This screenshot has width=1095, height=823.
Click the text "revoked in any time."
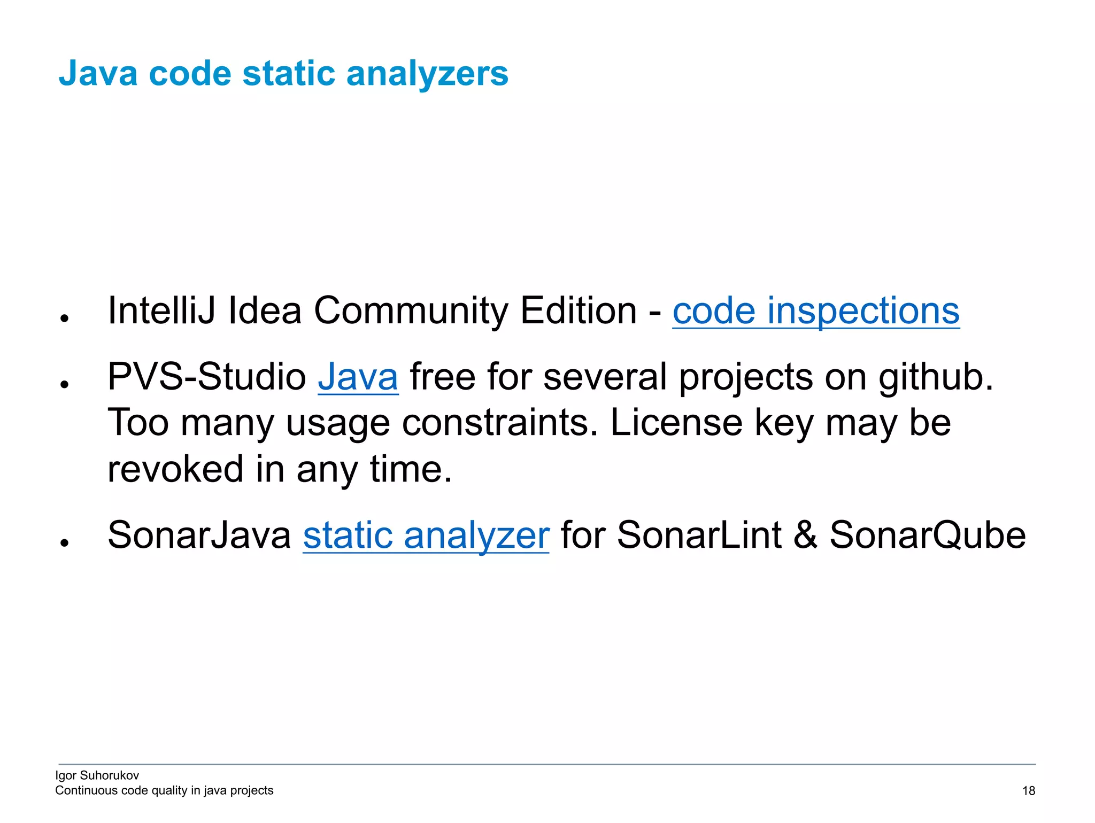[x=280, y=469]
